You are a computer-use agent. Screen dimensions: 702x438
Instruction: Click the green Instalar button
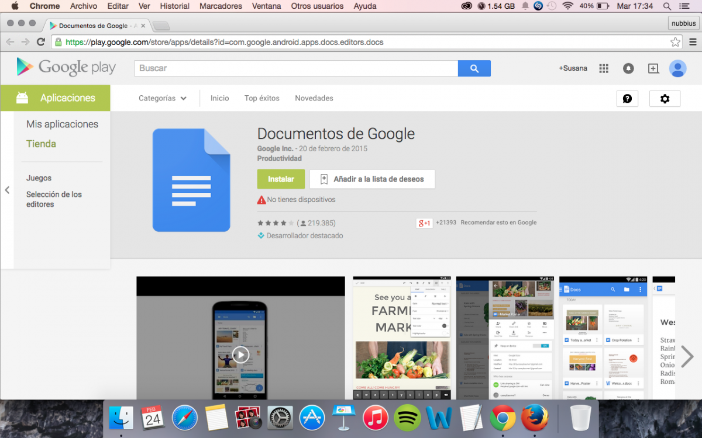pos(281,179)
